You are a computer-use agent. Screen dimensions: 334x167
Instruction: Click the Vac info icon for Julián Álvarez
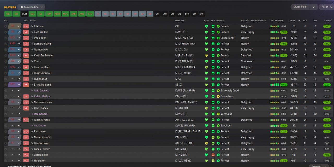coord(26,120)
